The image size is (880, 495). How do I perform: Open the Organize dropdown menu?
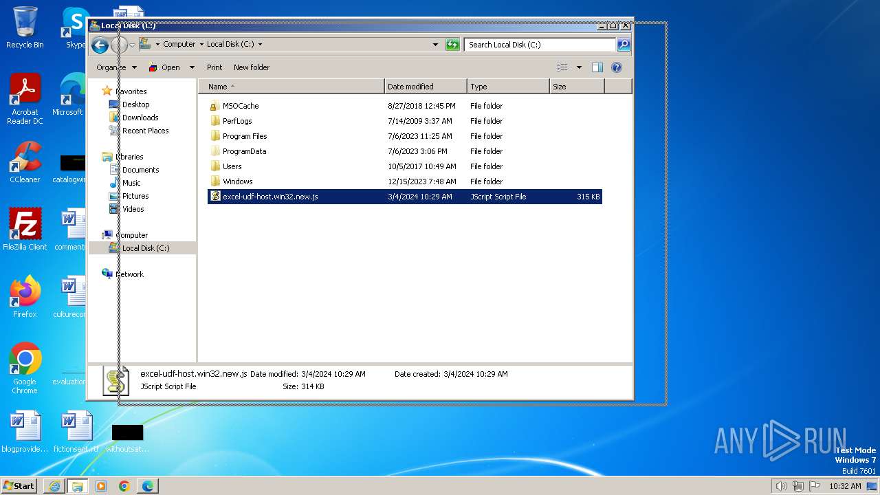click(116, 67)
